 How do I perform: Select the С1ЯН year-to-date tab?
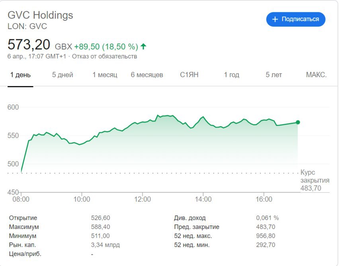click(189, 75)
